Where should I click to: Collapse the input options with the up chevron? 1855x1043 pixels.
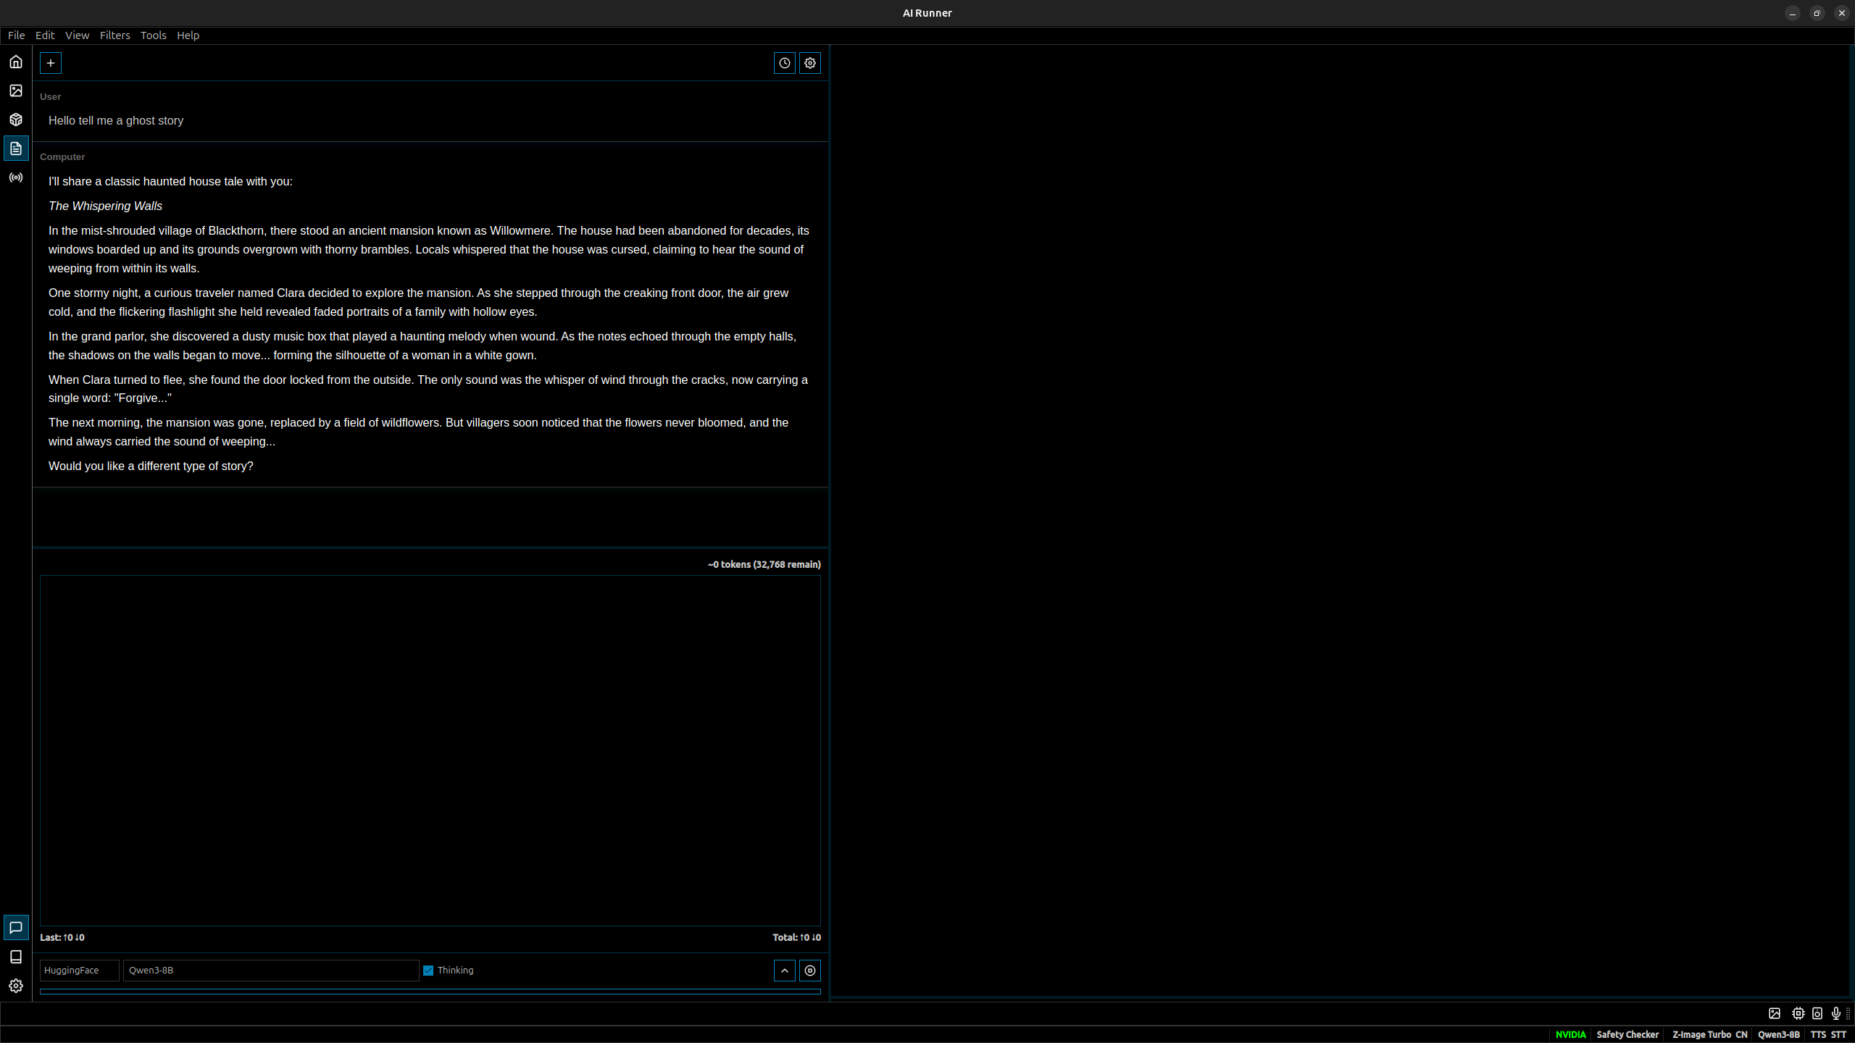coord(784,971)
